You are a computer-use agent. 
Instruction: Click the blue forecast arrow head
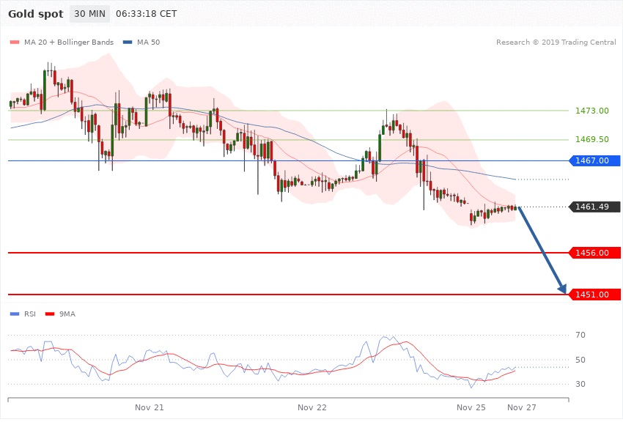[563, 289]
